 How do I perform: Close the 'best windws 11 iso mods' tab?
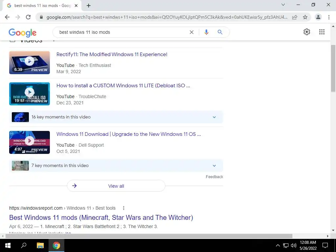pyautogui.click(x=76, y=6)
